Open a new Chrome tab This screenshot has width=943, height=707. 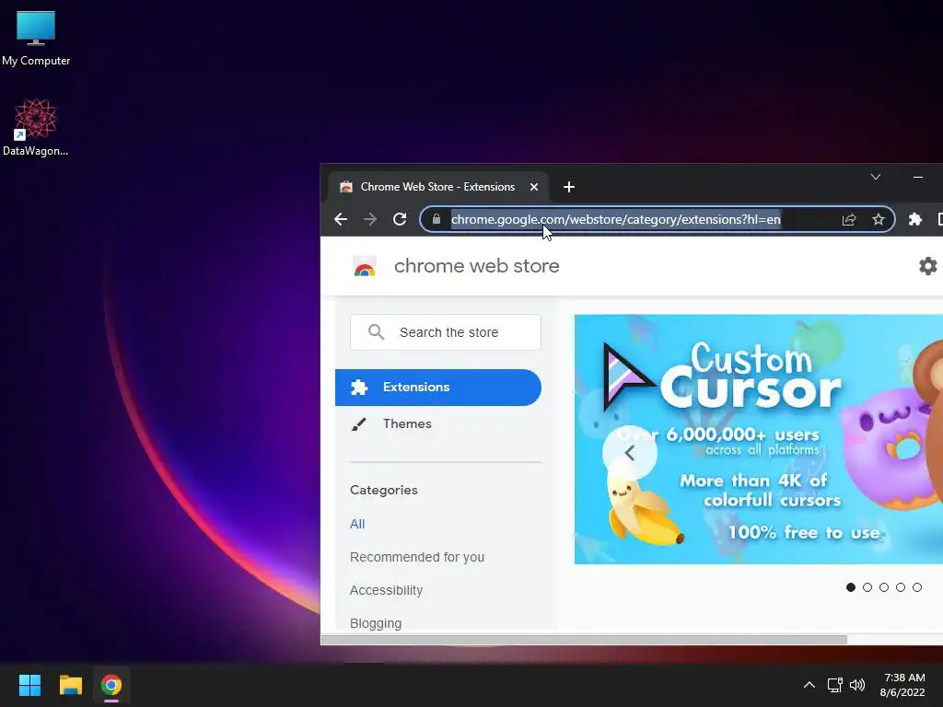(569, 187)
